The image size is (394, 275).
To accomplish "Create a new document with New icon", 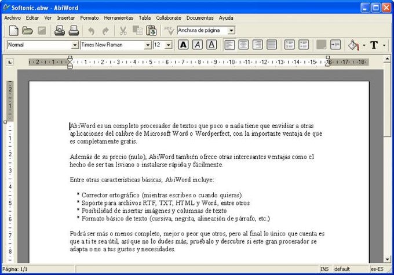I will click(13, 31).
